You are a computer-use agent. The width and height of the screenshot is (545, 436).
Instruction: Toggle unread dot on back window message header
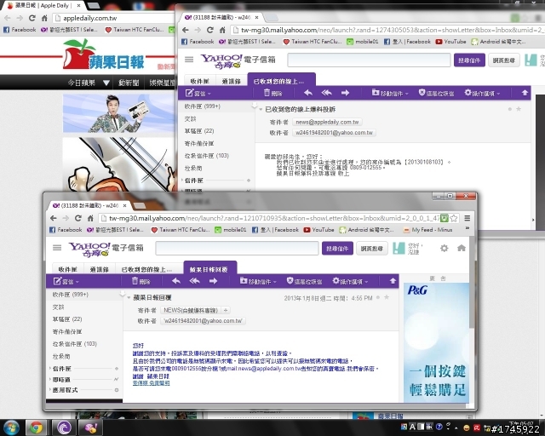point(510,109)
